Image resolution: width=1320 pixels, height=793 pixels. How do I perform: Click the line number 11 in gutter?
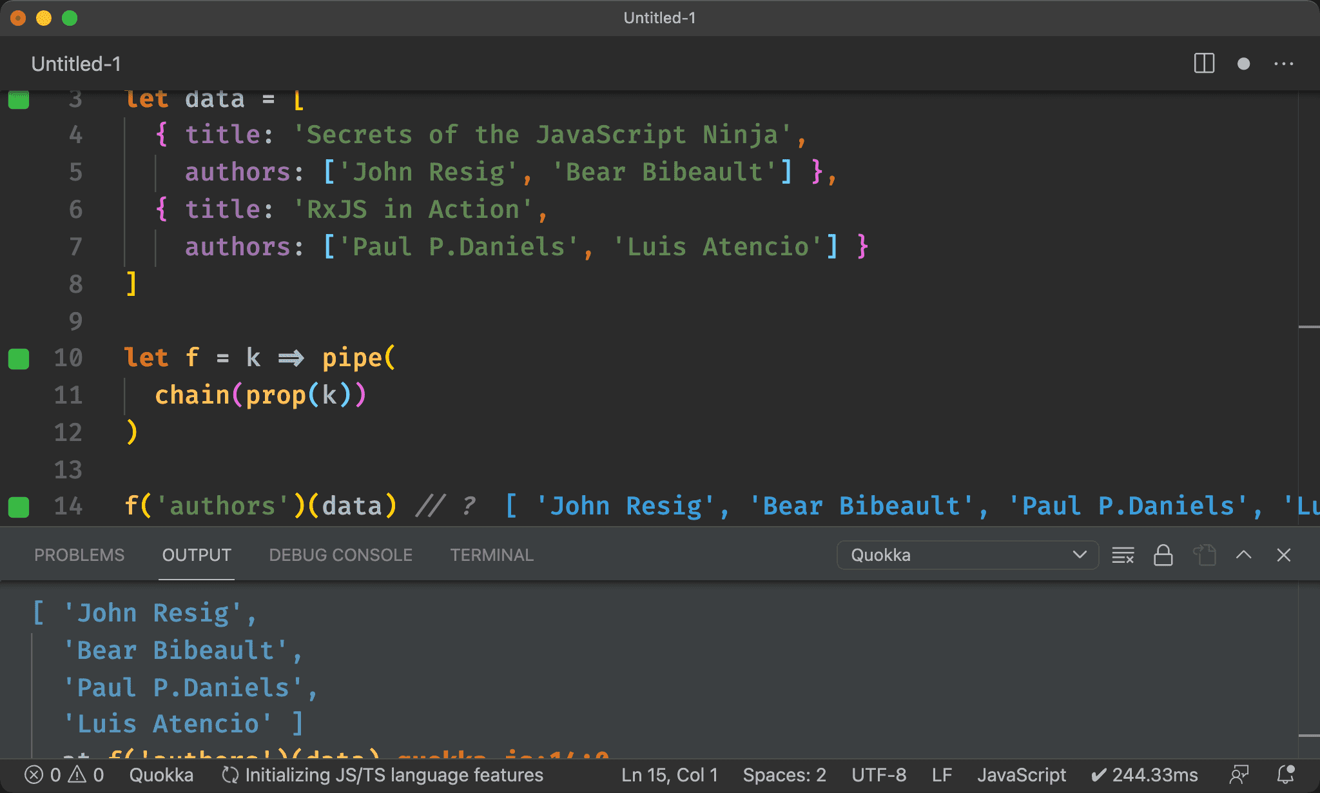click(x=68, y=395)
